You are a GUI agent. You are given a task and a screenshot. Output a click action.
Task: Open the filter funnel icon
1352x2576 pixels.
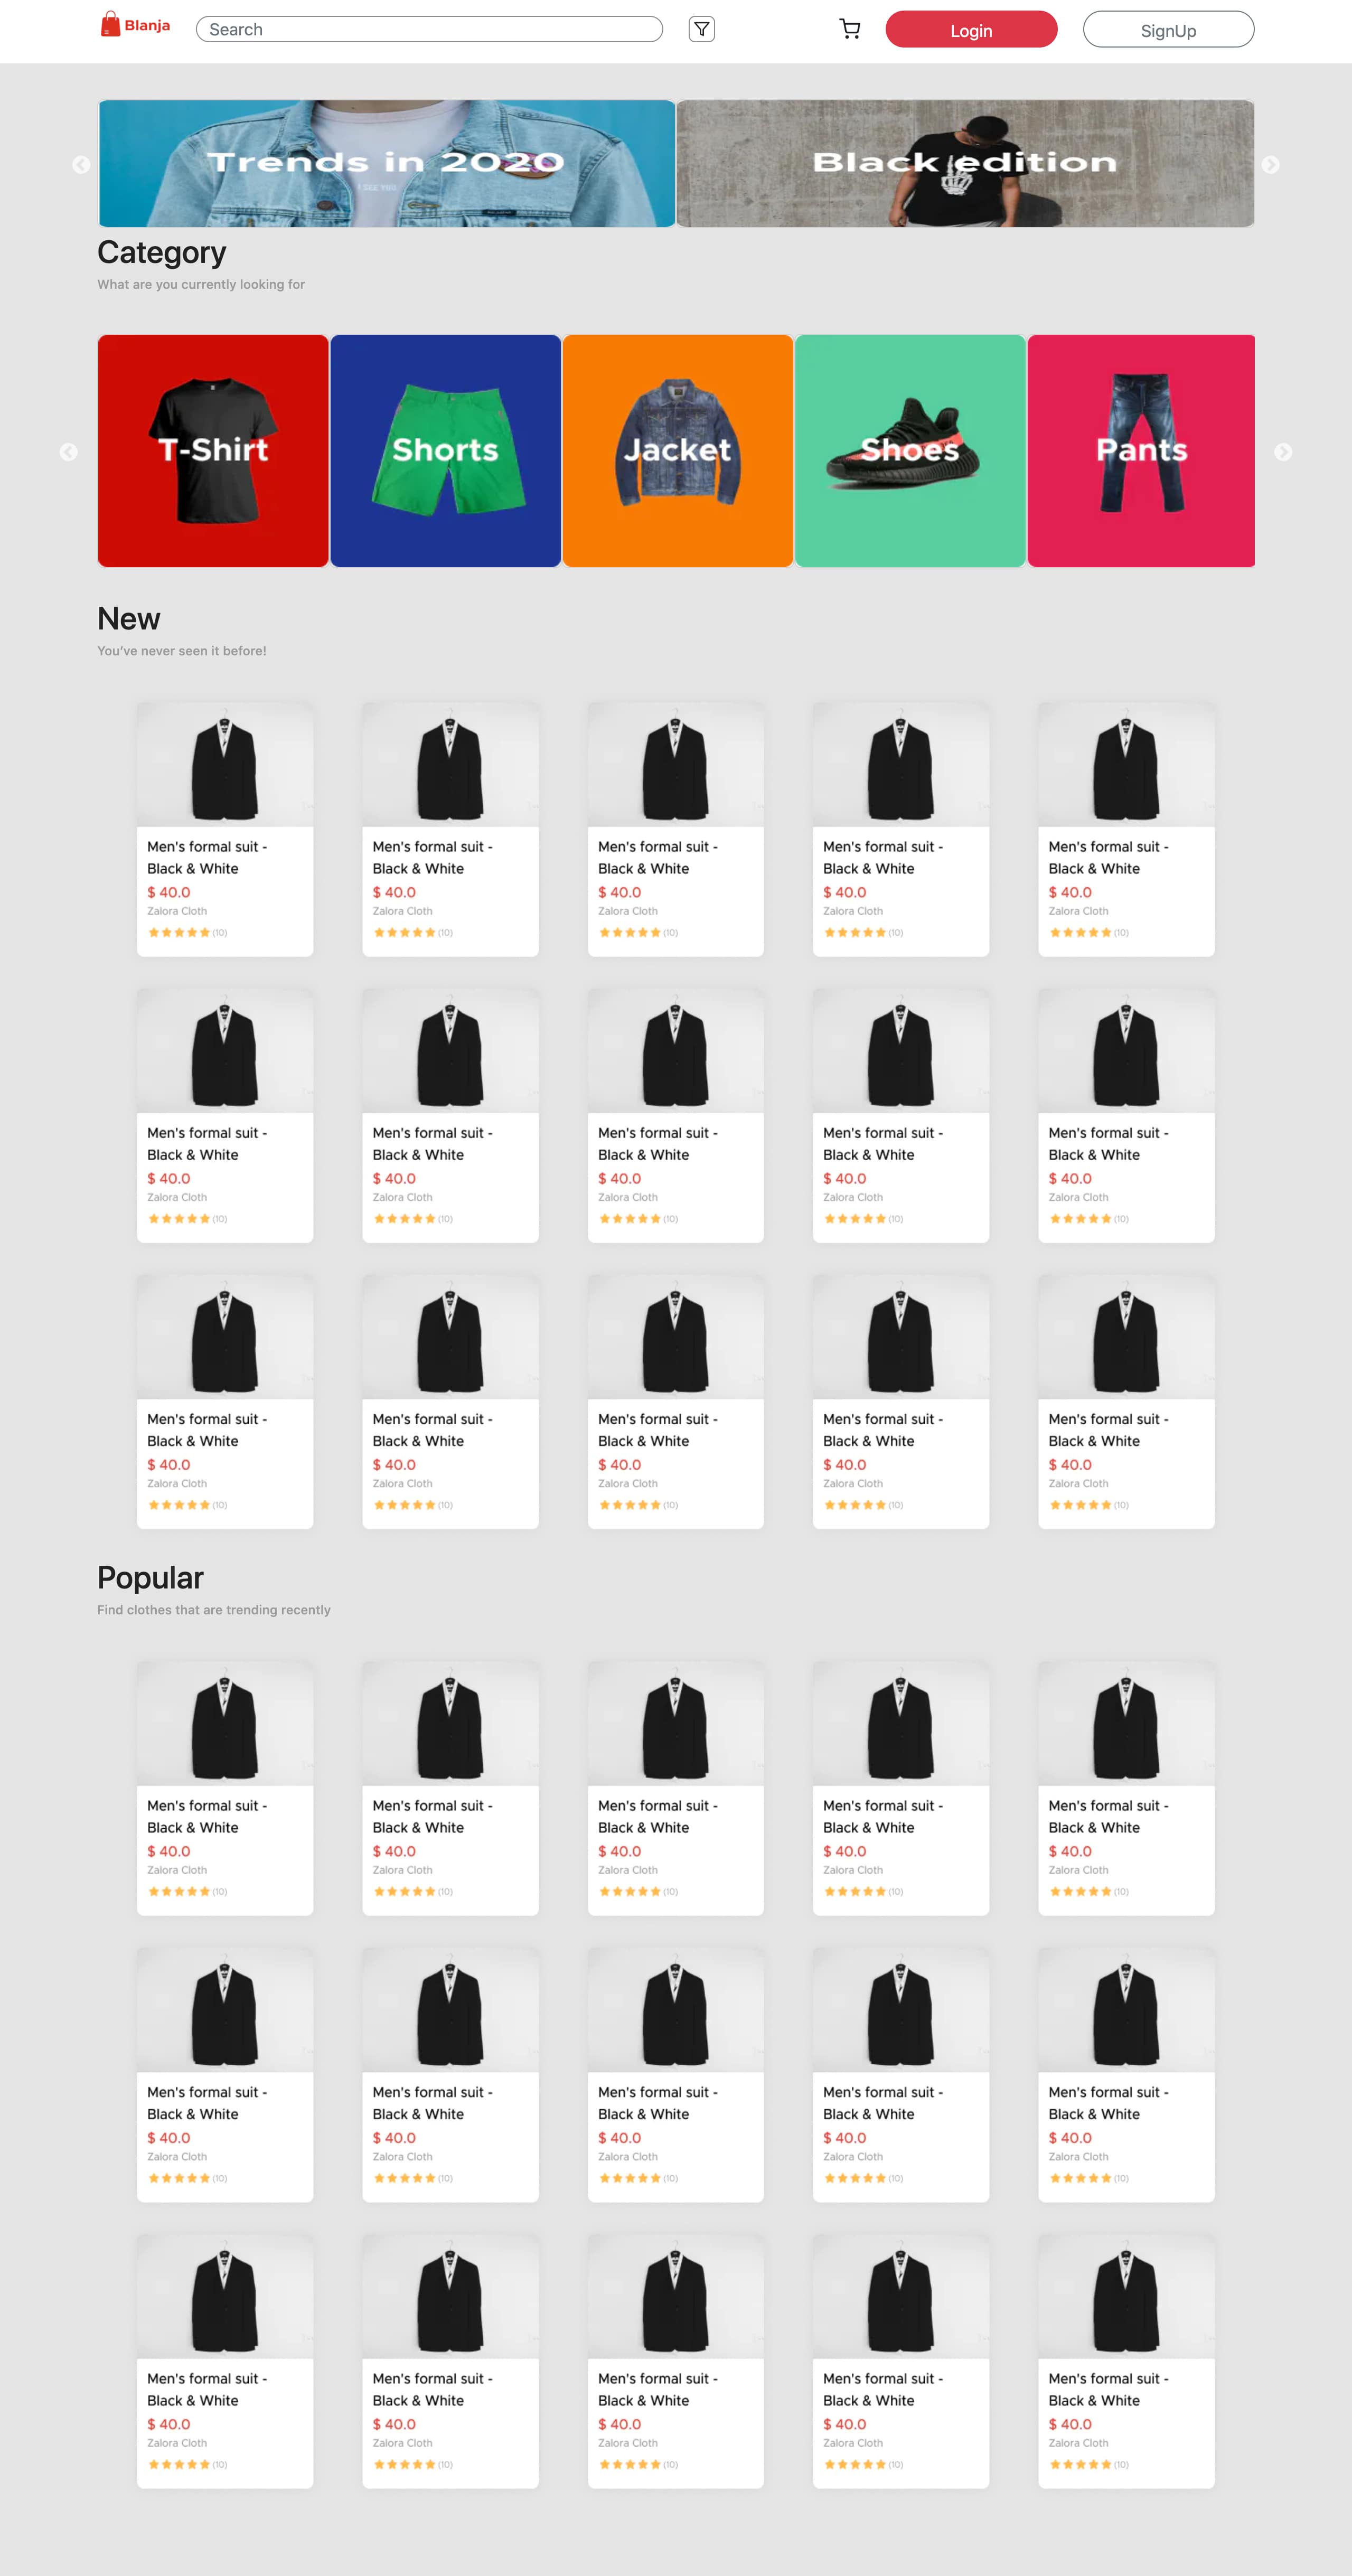[x=702, y=30]
